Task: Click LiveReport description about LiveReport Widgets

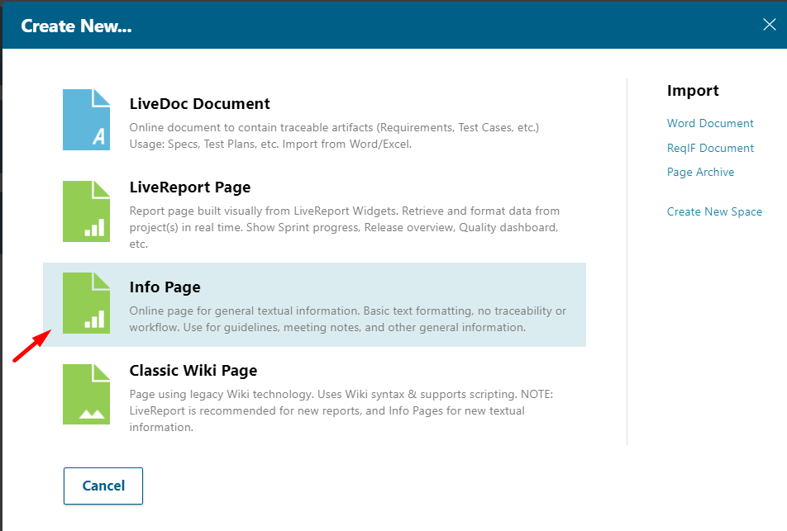Action: (x=345, y=228)
